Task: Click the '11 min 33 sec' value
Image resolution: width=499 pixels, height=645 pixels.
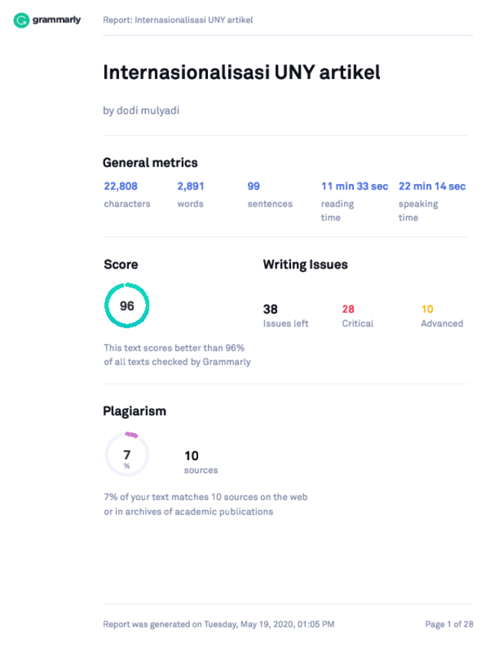Action: pos(355,186)
